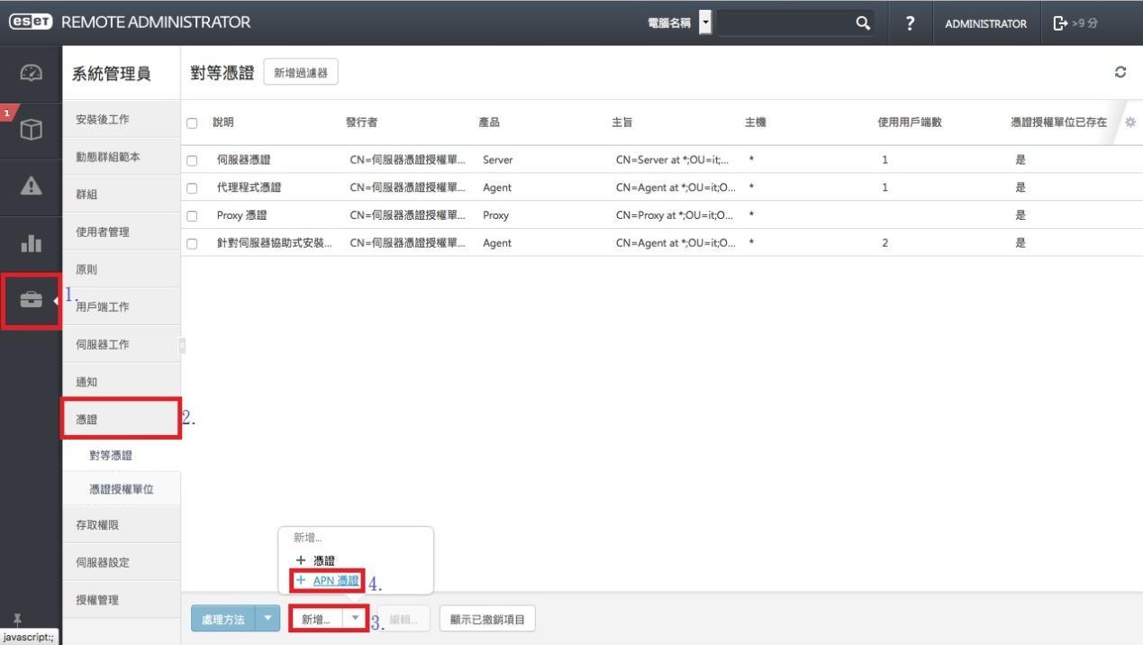Sort table by 說明 column header
Image resolution: width=1143 pixels, height=645 pixels.
click(222, 123)
